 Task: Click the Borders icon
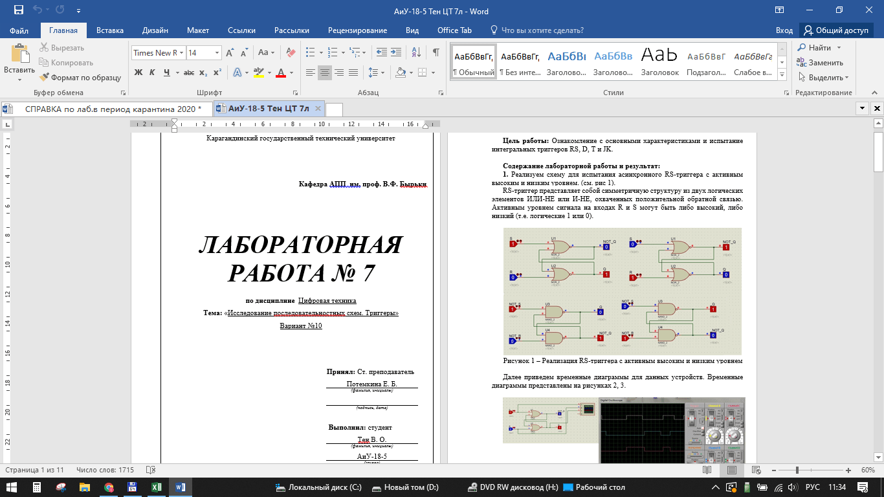point(422,72)
